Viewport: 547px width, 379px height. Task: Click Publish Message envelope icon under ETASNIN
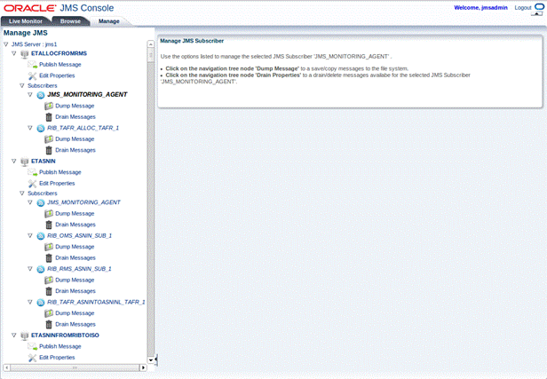pyautogui.click(x=33, y=172)
